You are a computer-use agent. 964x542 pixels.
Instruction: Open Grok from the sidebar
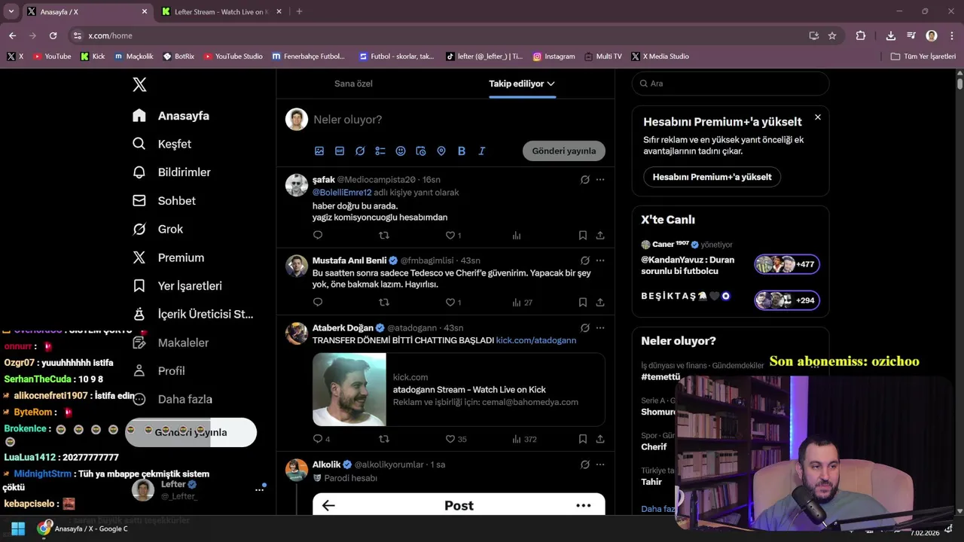click(158, 229)
